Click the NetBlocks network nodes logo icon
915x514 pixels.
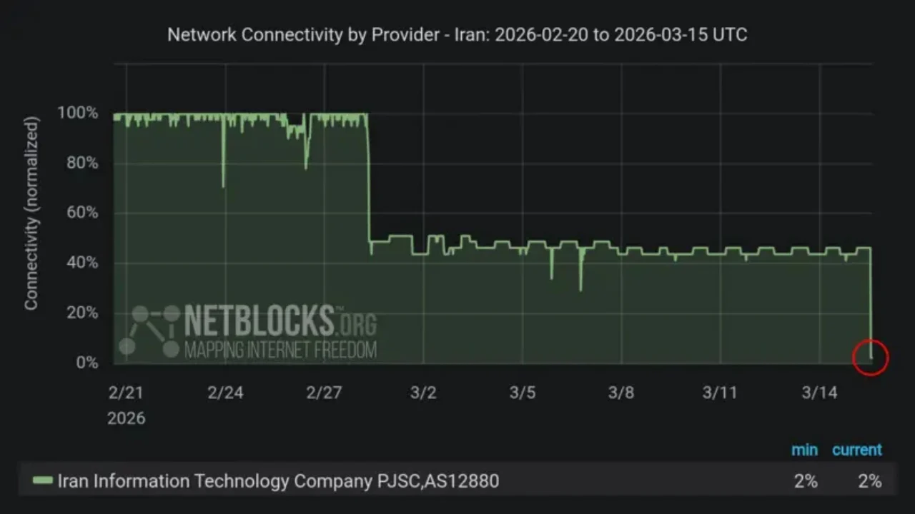point(149,331)
